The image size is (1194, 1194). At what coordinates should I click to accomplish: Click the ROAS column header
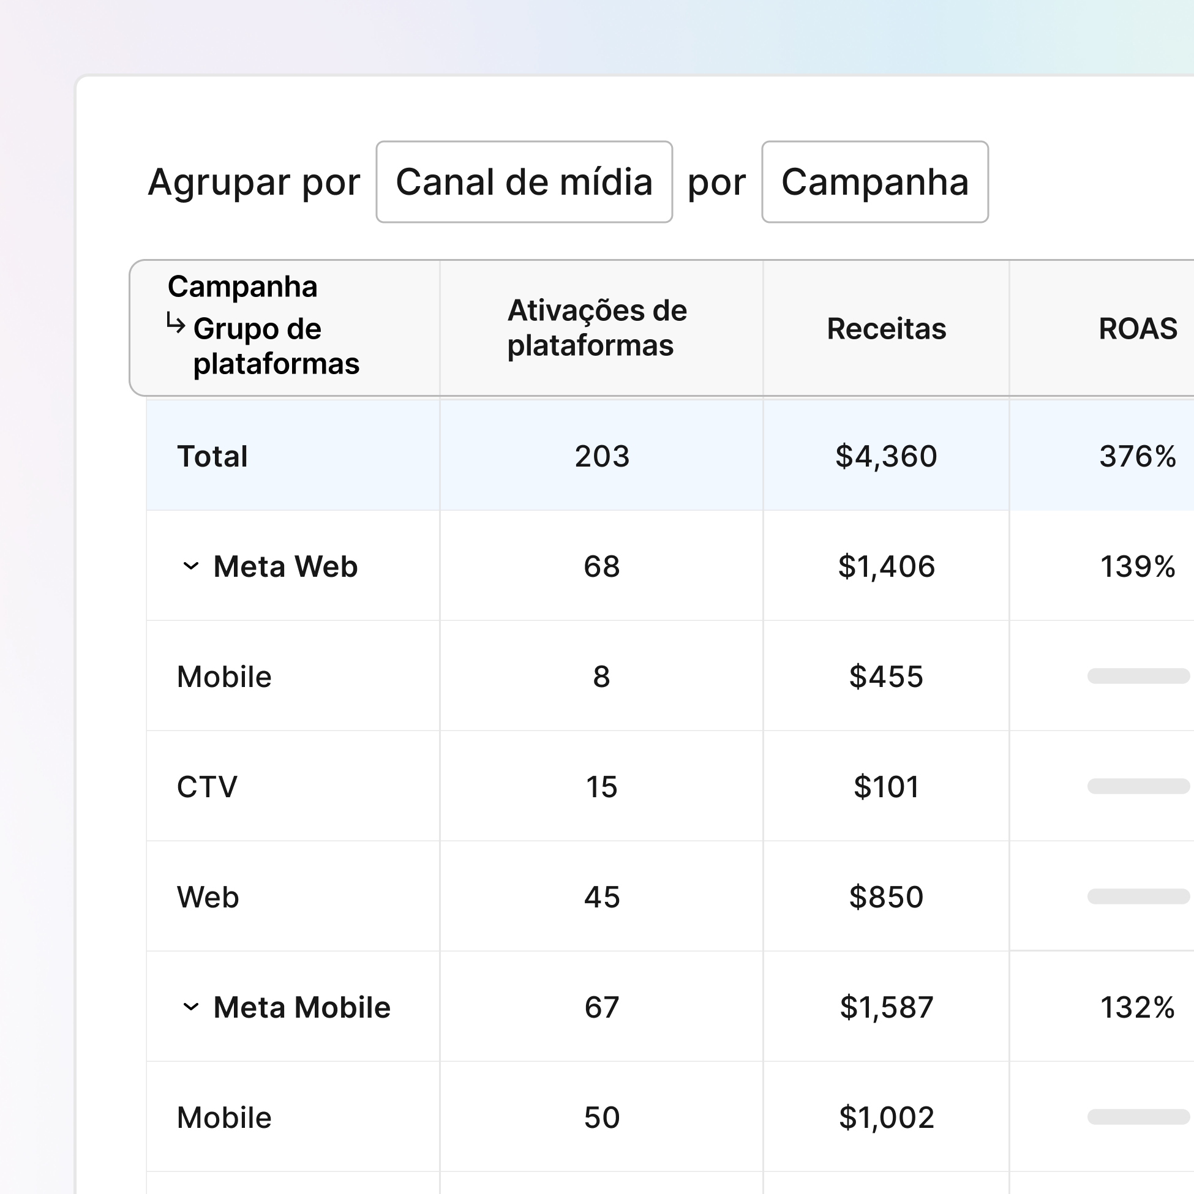pos(1136,328)
